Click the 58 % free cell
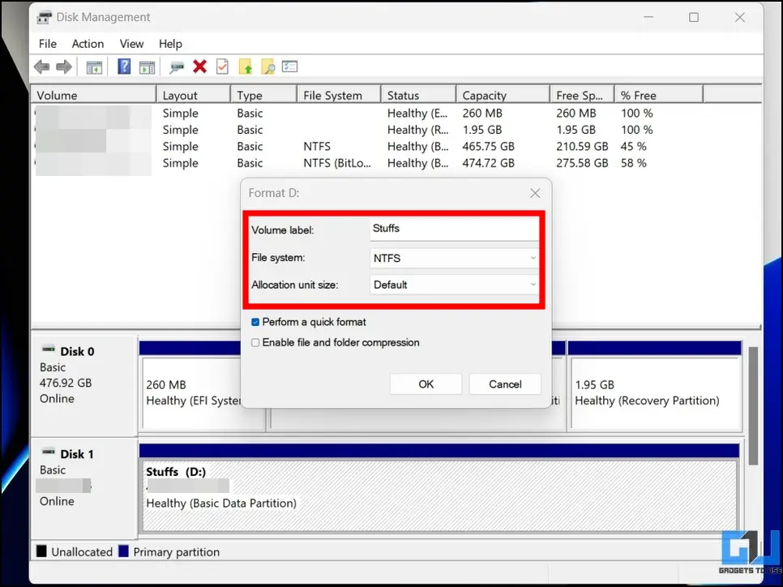 (x=633, y=163)
